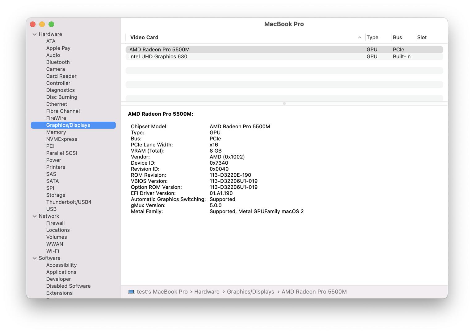Click the VRAM value 8 GB
Image resolution: width=474 pixels, height=333 pixels.
[x=216, y=151]
